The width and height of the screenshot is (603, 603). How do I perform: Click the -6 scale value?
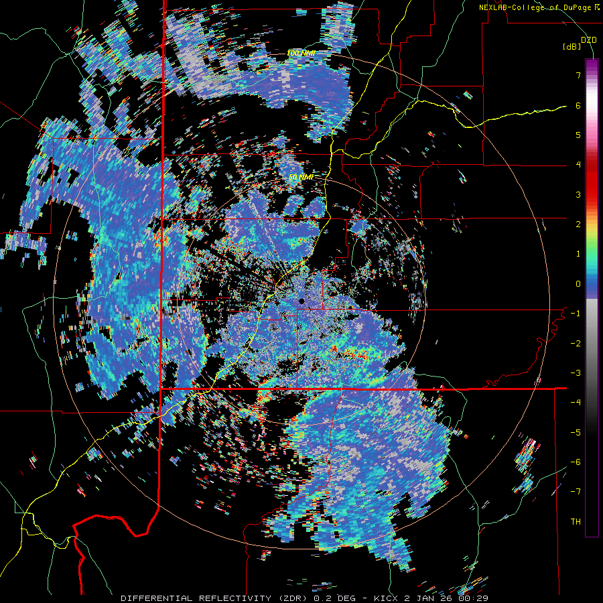click(x=576, y=462)
